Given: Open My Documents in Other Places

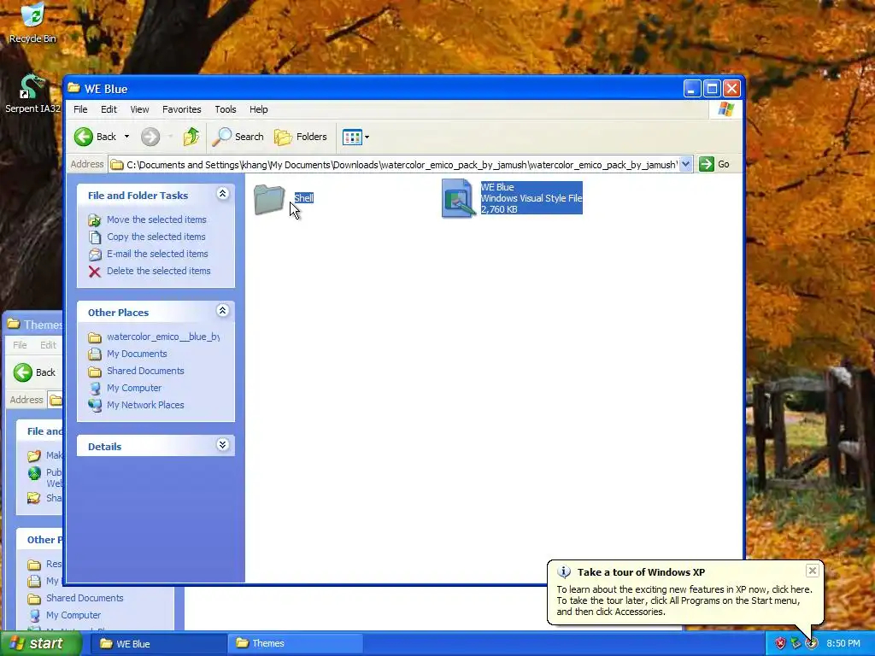Looking at the screenshot, I should pyautogui.click(x=137, y=354).
